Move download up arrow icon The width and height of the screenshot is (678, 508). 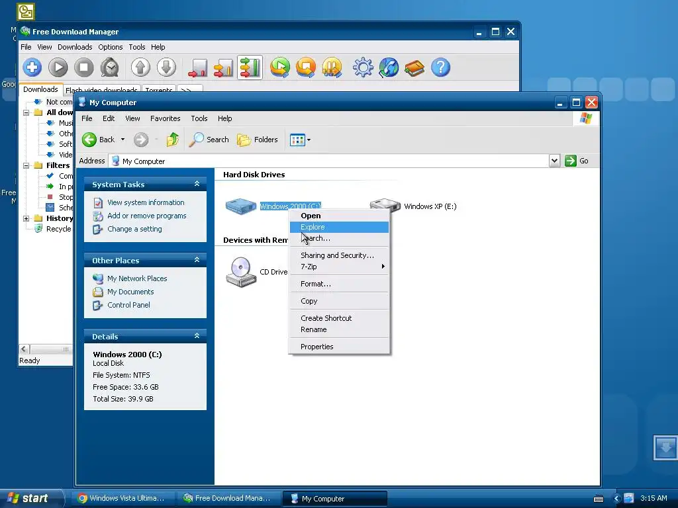point(140,67)
